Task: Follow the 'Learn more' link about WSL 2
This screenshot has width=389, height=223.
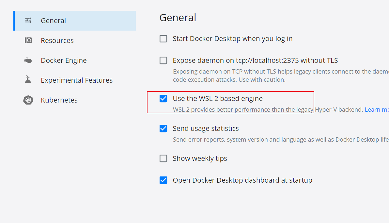Action: tap(377, 110)
